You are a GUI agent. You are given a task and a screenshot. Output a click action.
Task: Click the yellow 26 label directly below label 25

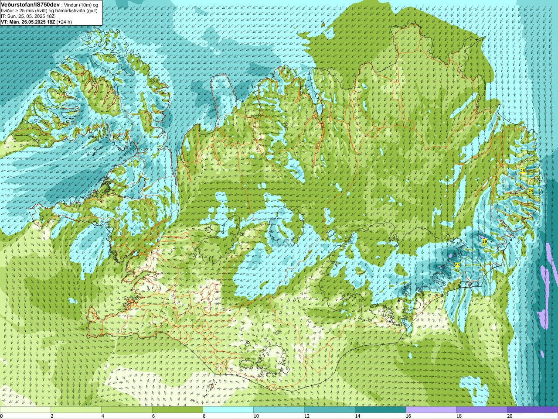click(531, 191)
